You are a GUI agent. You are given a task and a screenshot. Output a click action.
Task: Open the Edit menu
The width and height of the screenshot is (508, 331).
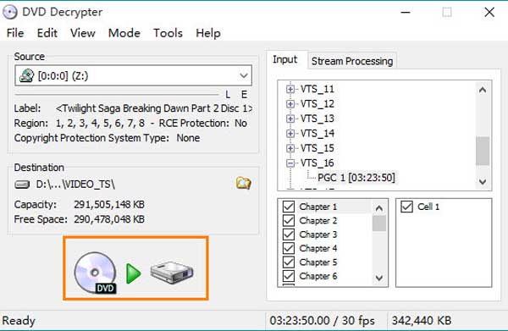(47, 33)
